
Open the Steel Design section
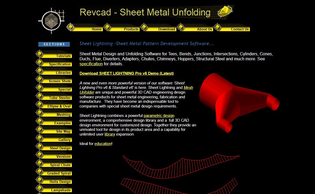[x=60, y=148]
